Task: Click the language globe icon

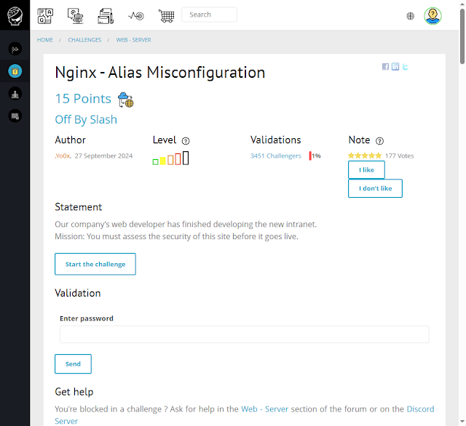Action: pos(410,16)
